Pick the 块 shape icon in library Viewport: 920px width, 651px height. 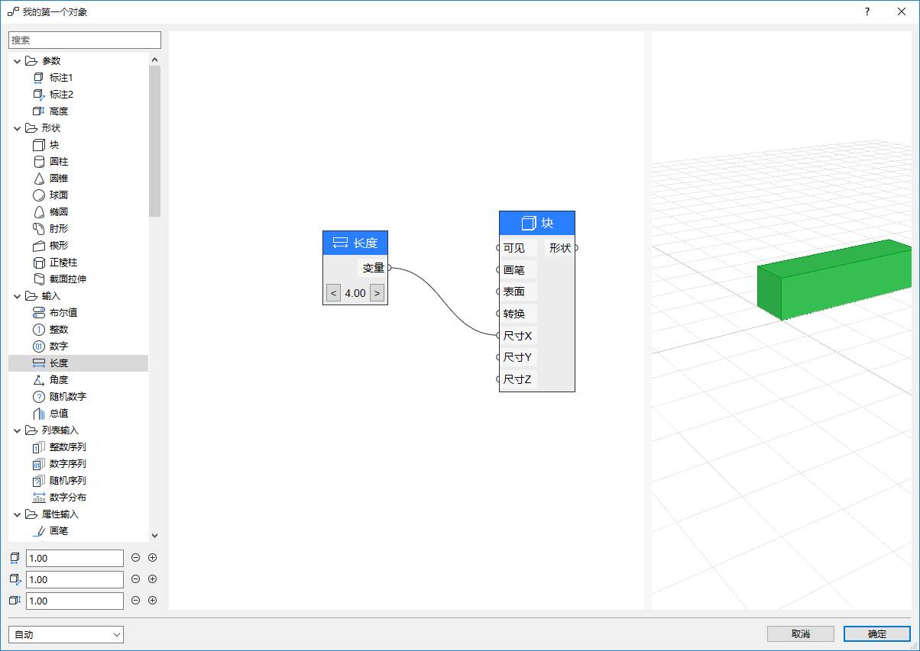click(39, 145)
